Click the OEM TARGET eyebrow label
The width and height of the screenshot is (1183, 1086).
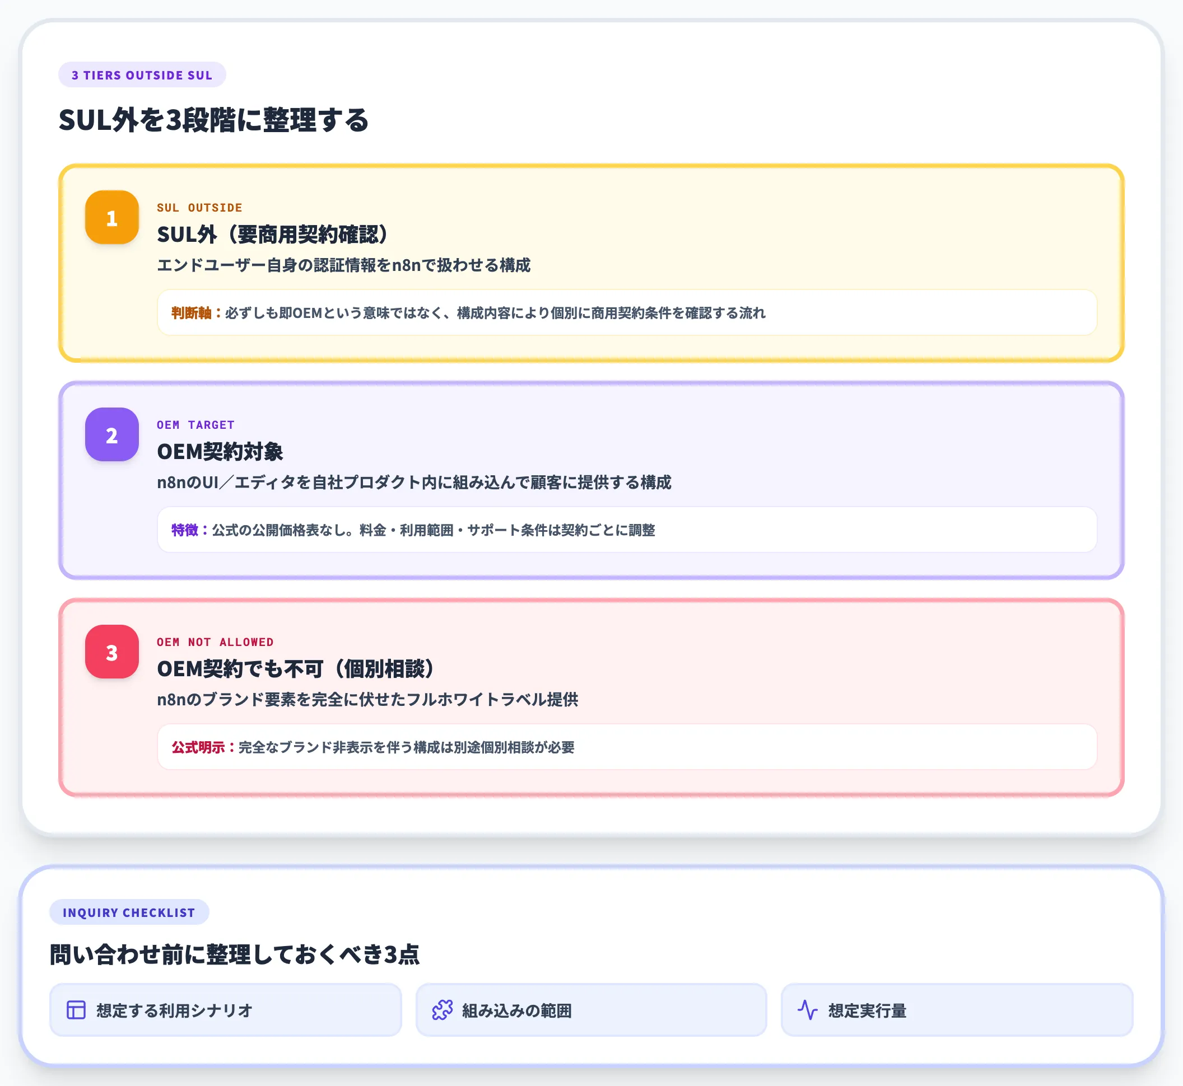[196, 425]
